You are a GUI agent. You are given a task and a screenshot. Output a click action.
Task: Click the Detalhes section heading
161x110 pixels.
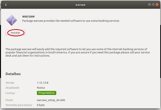coord(13,74)
